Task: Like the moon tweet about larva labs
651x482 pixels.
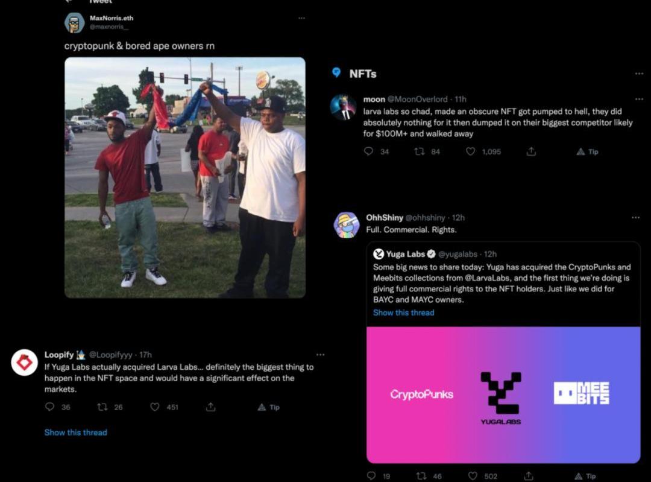Action: point(470,151)
